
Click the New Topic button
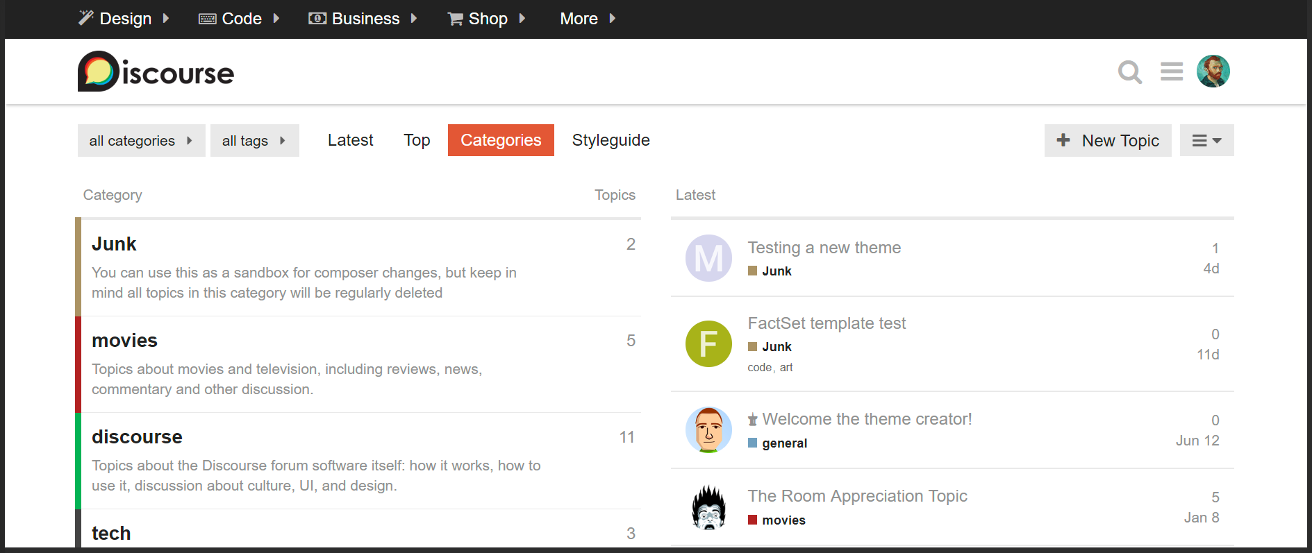[1107, 141]
